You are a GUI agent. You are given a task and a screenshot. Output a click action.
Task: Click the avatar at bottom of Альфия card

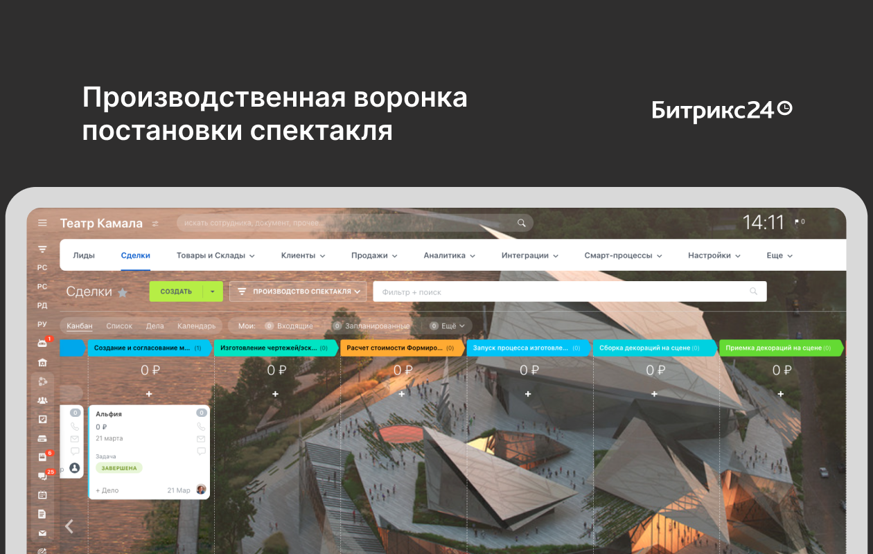[x=201, y=490]
